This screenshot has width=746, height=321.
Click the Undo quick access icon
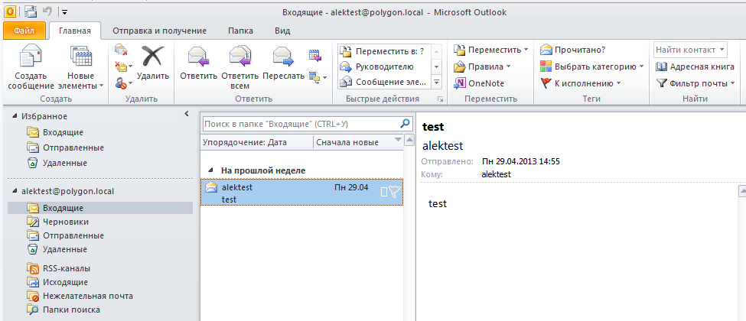[x=47, y=11]
